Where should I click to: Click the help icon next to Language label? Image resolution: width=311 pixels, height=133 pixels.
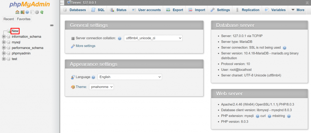tap(93, 77)
